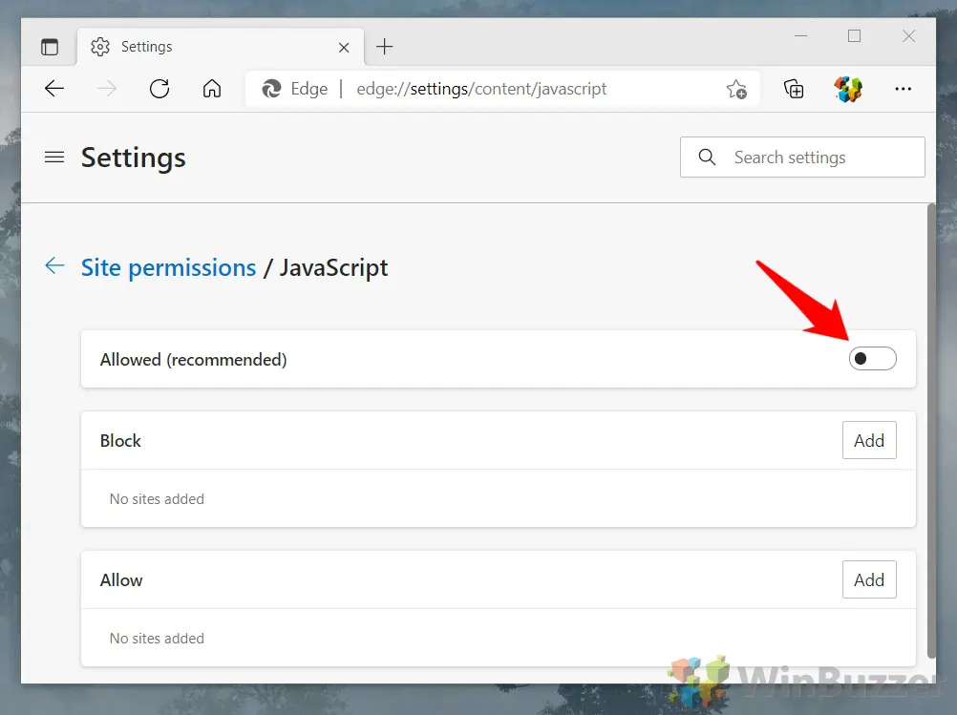Click the colorful extension icon in toolbar

click(x=848, y=89)
